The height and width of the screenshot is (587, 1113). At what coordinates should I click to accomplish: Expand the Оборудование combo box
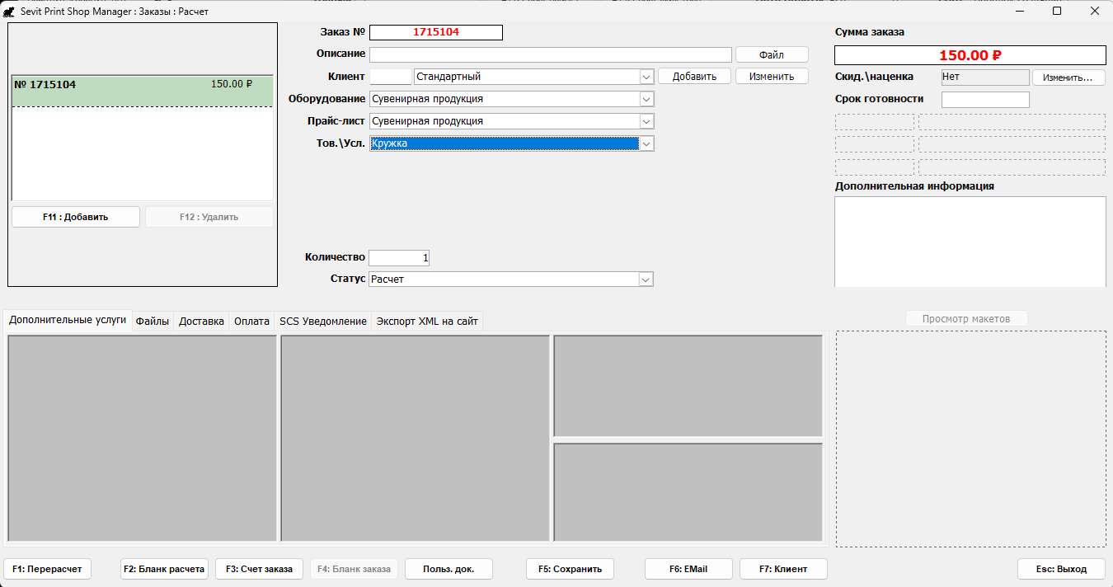coord(646,99)
